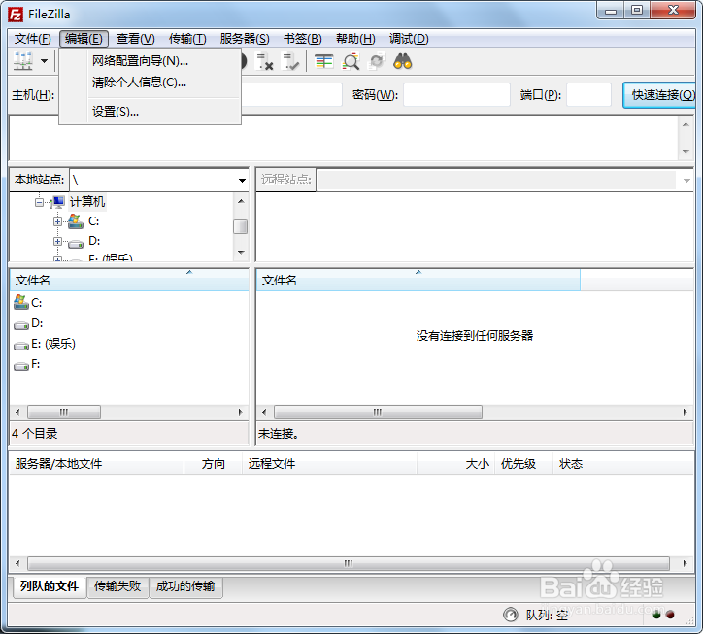Click the 4 个目录 status text
The image size is (703, 634).
click(35, 433)
